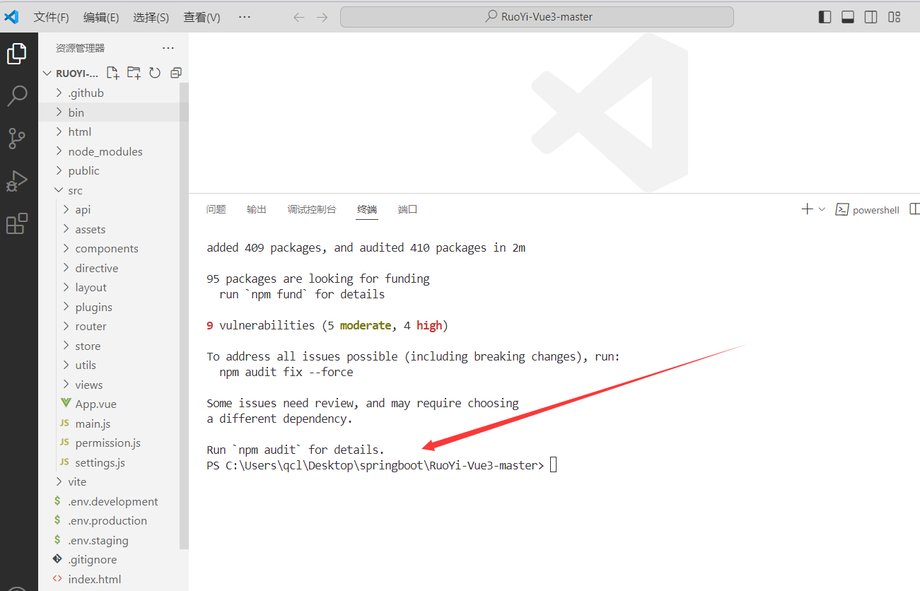Screen dimensions: 920x591
Task: Expand the node_modules folder
Action: [x=113, y=151]
